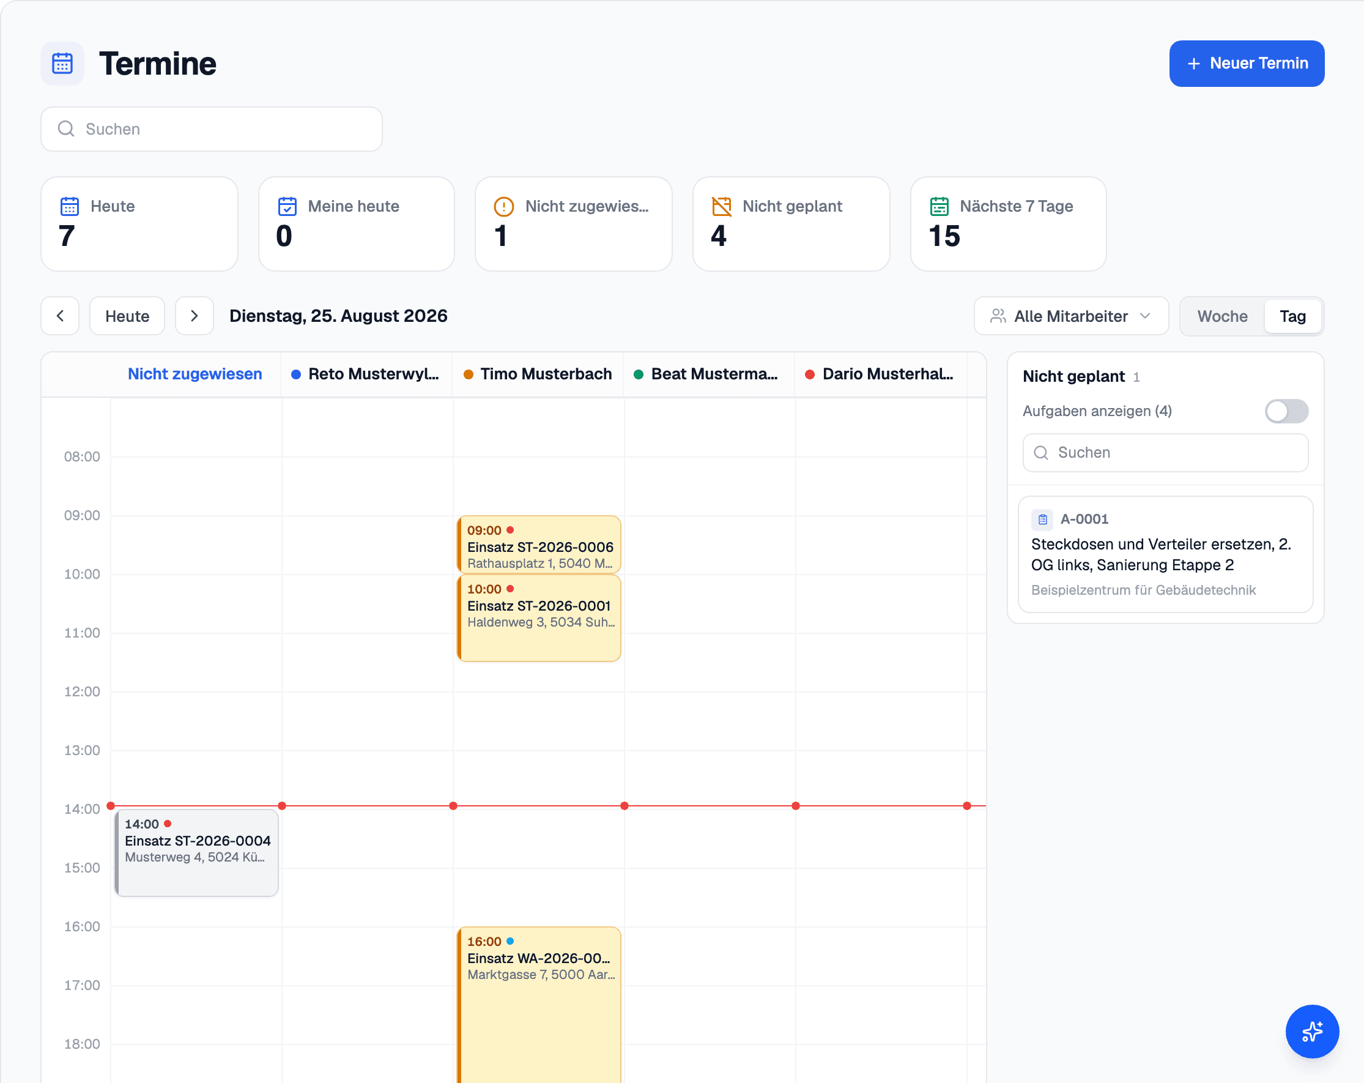
Task: Click the date heading Dienstag, 25. August 2026
Action: click(338, 316)
